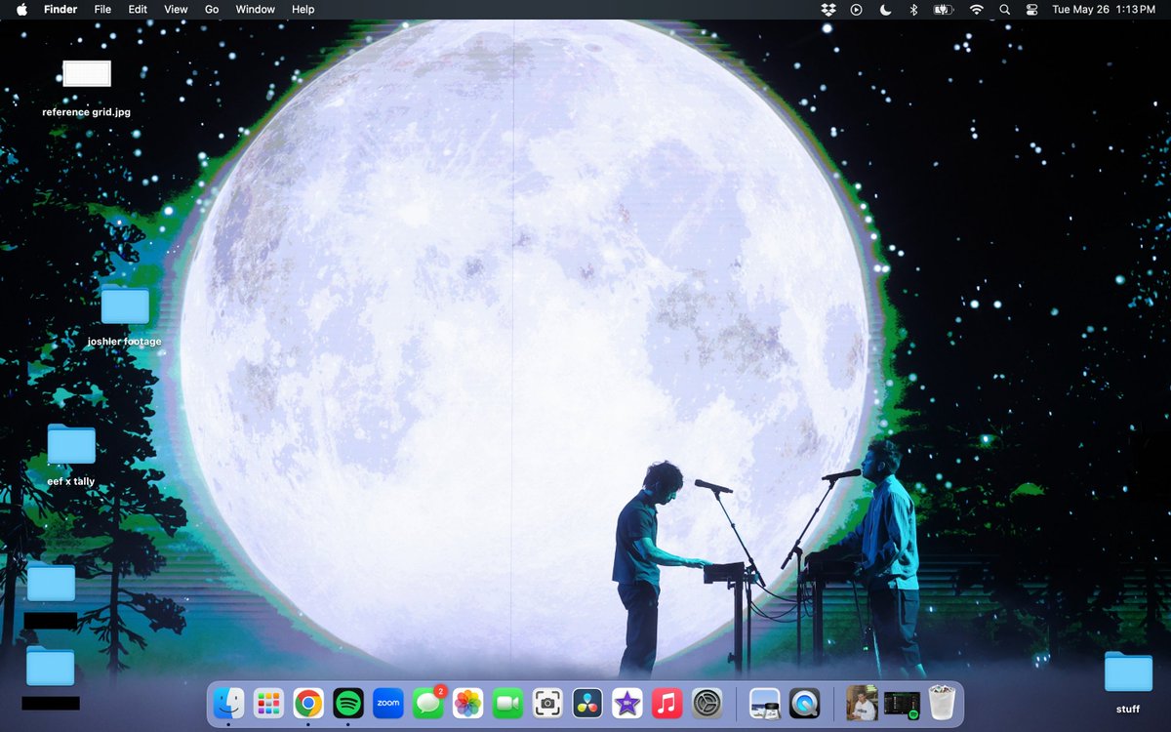
Task: Open the Screenshot app in Dock
Action: point(547,703)
